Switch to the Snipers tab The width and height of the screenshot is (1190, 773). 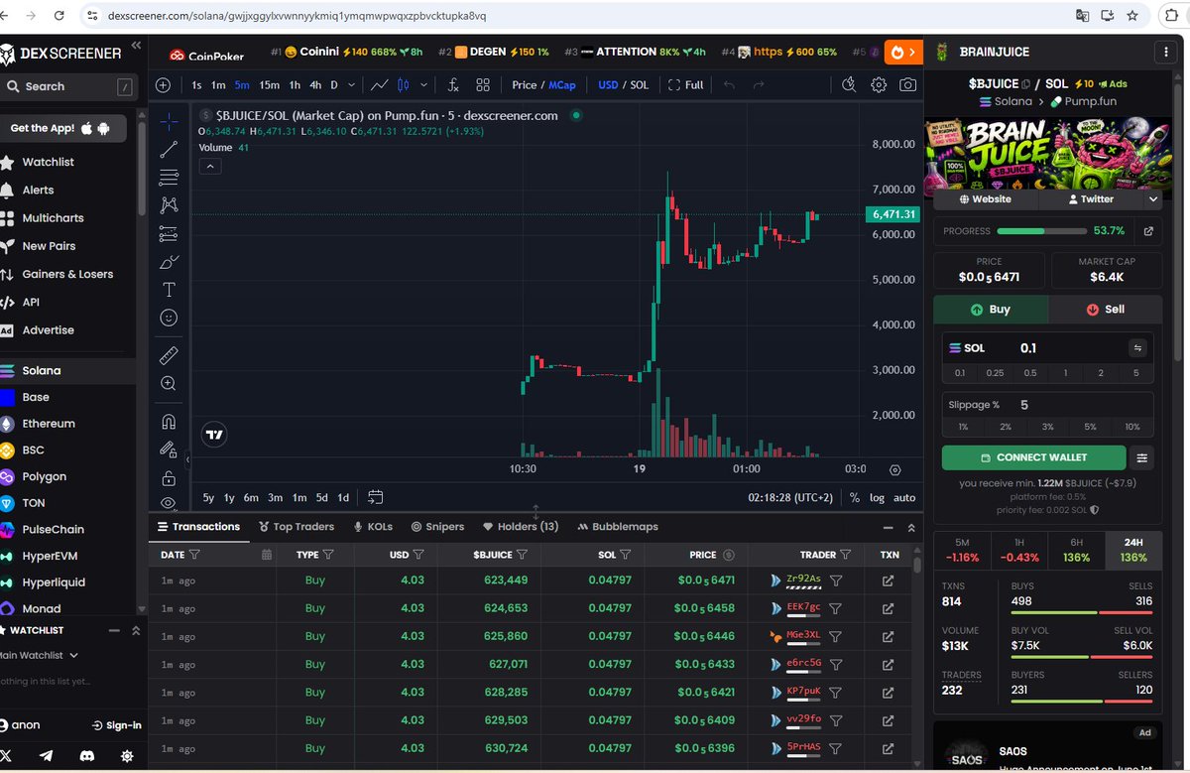pyautogui.click(x=437, y=527)
